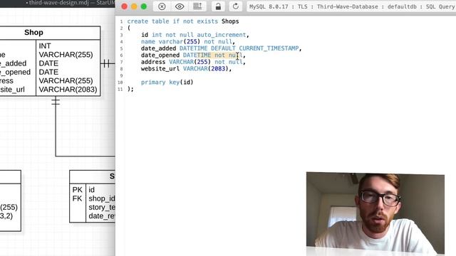The width and height of the screenshot is (456, 256).
Task: Click 'PK' marker in StarUML lower table
Action: [78, 190]
